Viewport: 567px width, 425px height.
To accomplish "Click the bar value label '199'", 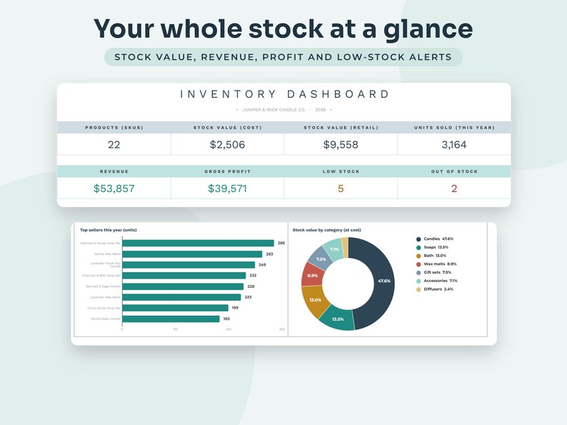I will pyautogui.click(x=235, y=308).
